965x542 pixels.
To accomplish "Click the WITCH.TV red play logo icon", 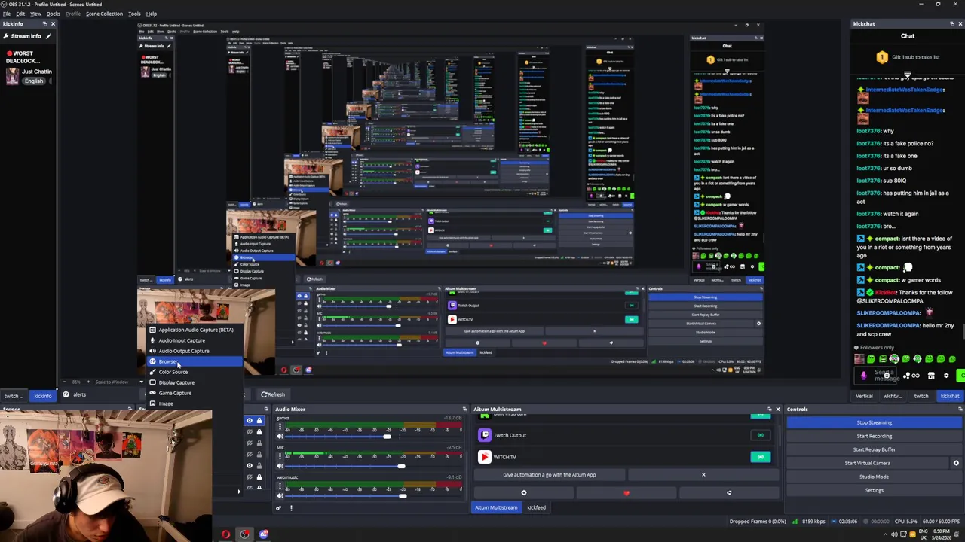I will pyautogui.click(x=485, y=457).
